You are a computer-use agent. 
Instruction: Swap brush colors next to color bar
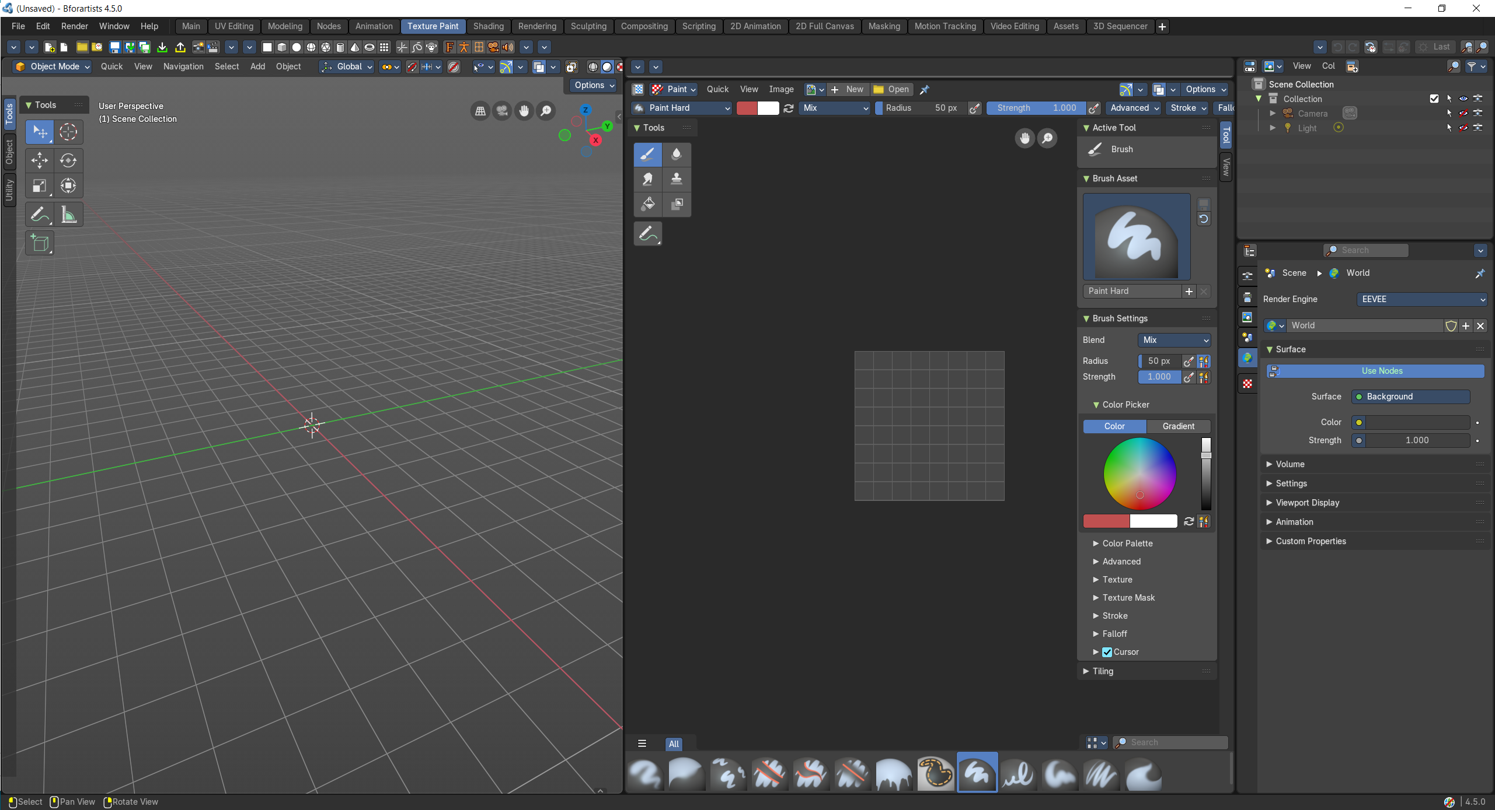pyautogui.click(x=1189, y=521)
